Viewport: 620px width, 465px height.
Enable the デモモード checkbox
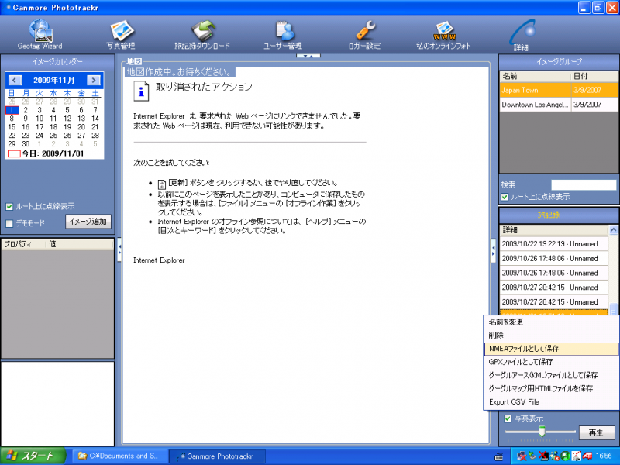click(9, 224)
